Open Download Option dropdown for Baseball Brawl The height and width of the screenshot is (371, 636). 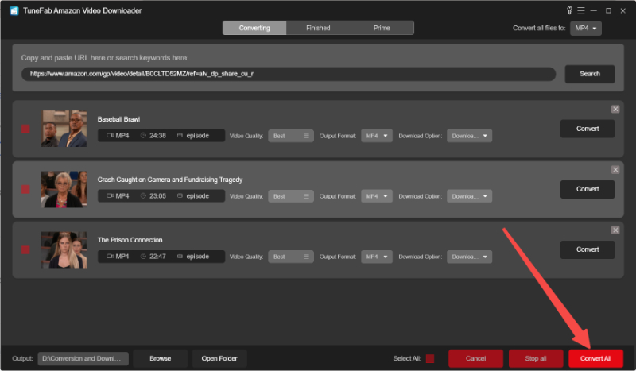pos(469,136)
